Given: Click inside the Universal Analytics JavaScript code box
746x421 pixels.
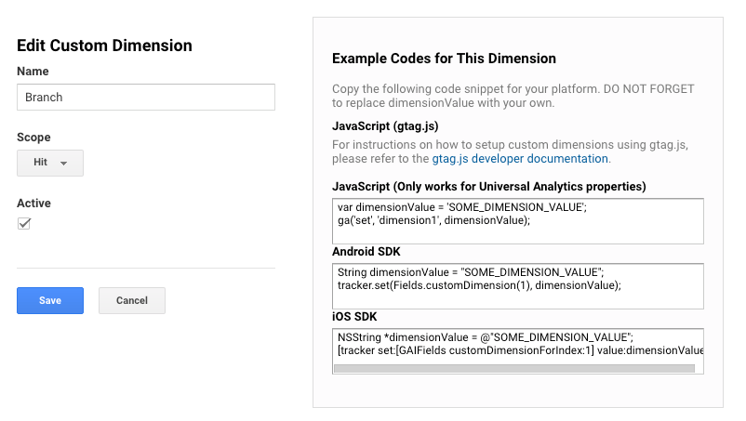Looking at the screenshot, I should pos(516,220).
